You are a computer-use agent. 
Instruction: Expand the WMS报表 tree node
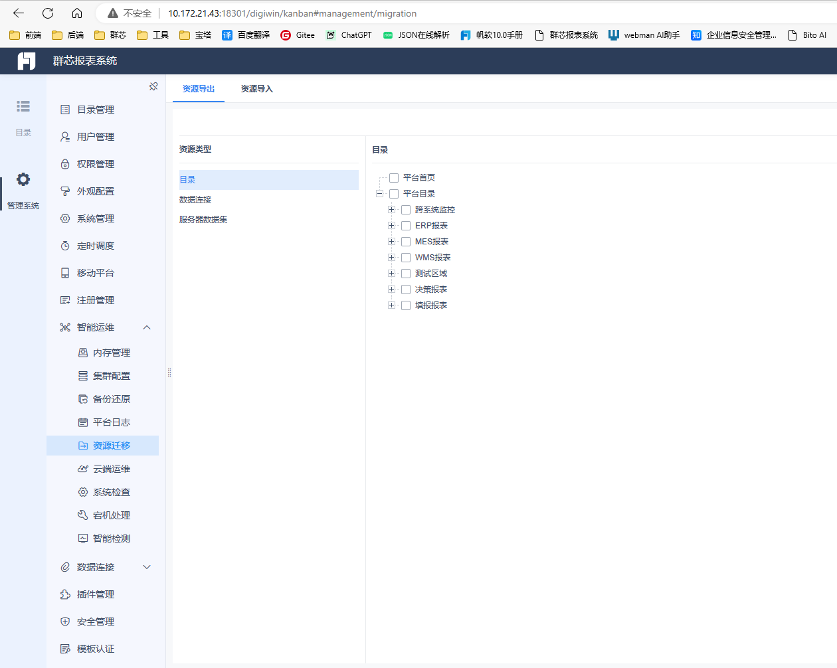point(392,258)
